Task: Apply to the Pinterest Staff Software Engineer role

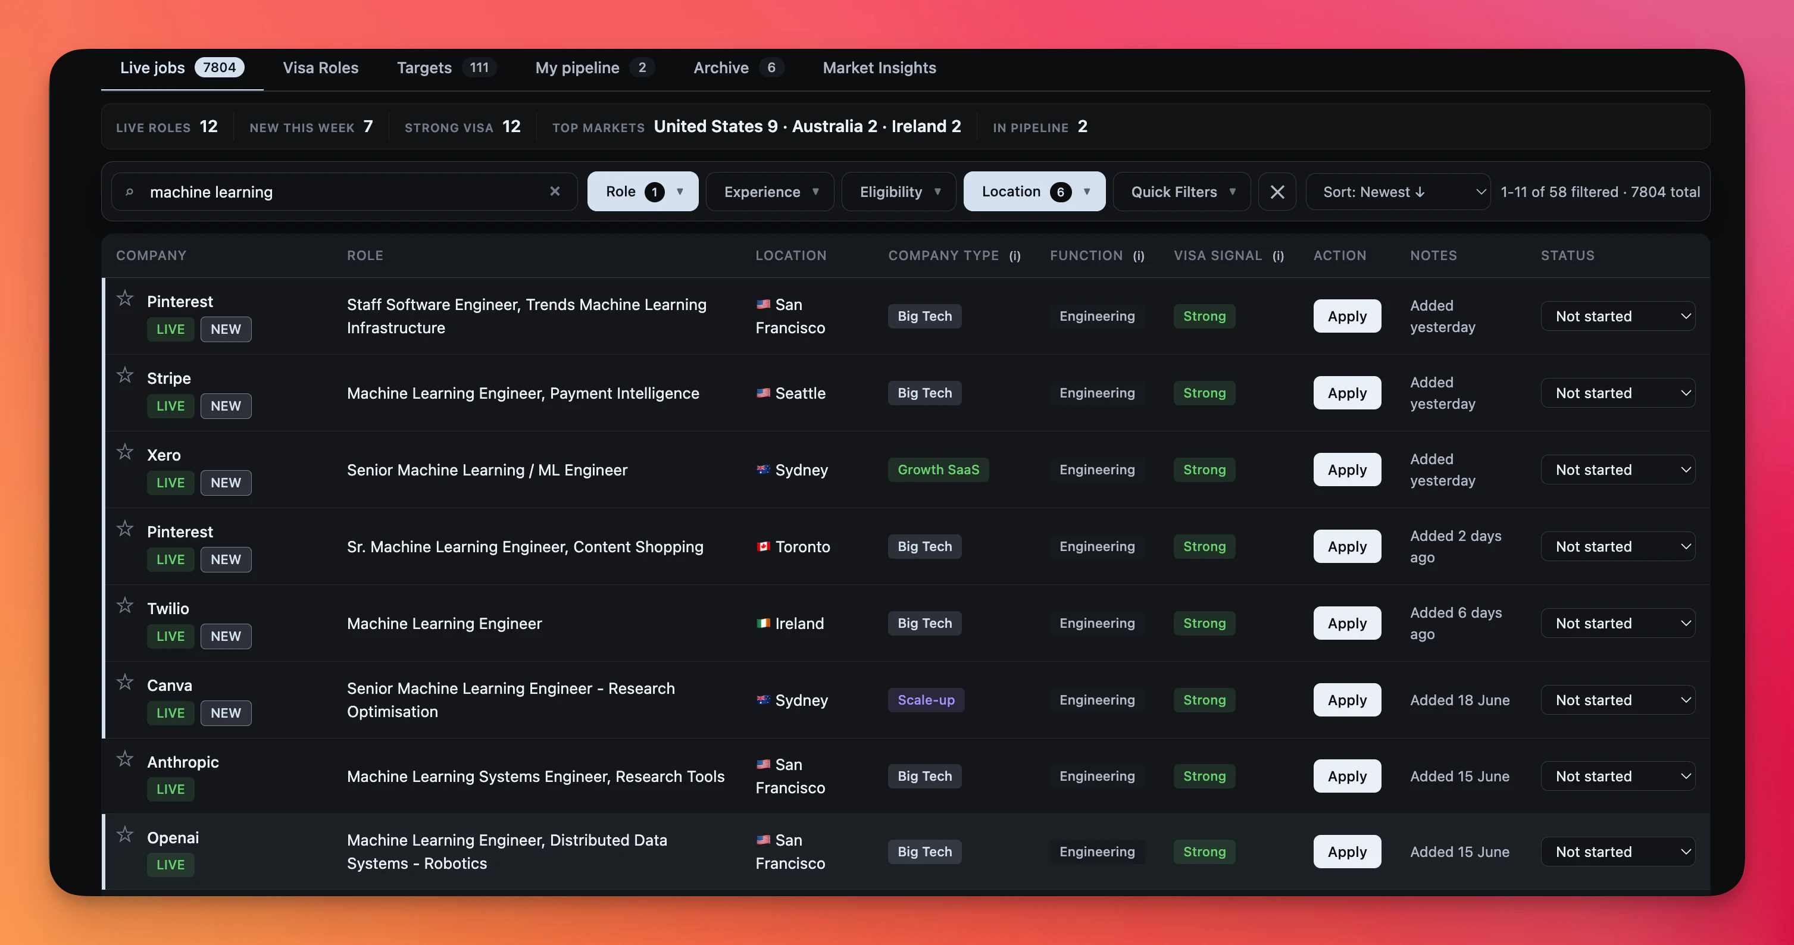Action: (1347, 316)
